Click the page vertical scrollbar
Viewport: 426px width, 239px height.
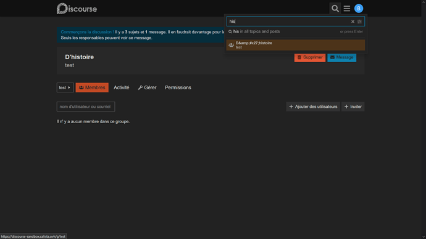click(x=424, y=119)
